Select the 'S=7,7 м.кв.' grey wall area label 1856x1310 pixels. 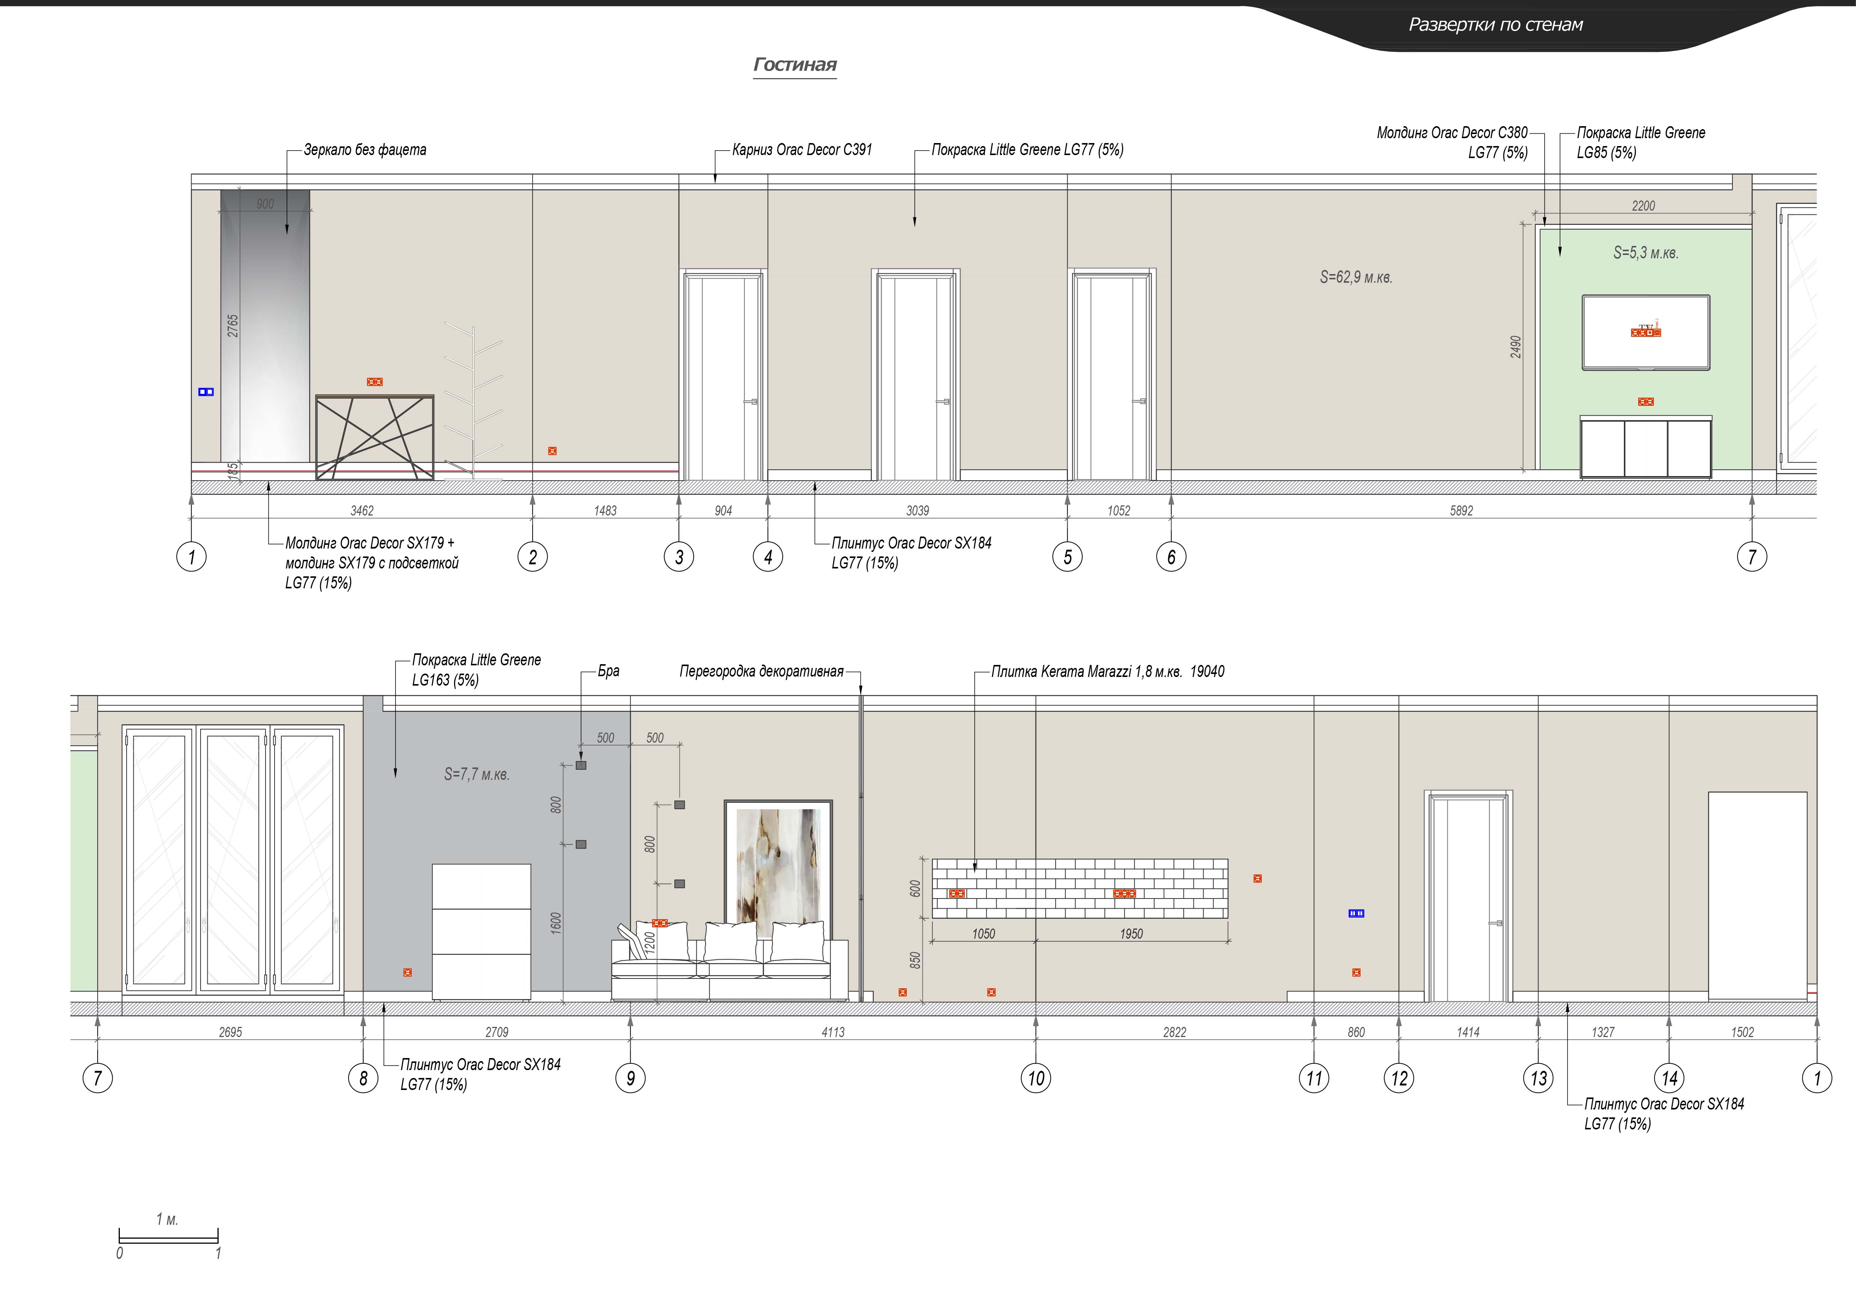[477, 774]
